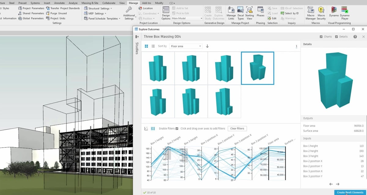Open the Macro Manager

pyautogui.click(x=310, y=12)
